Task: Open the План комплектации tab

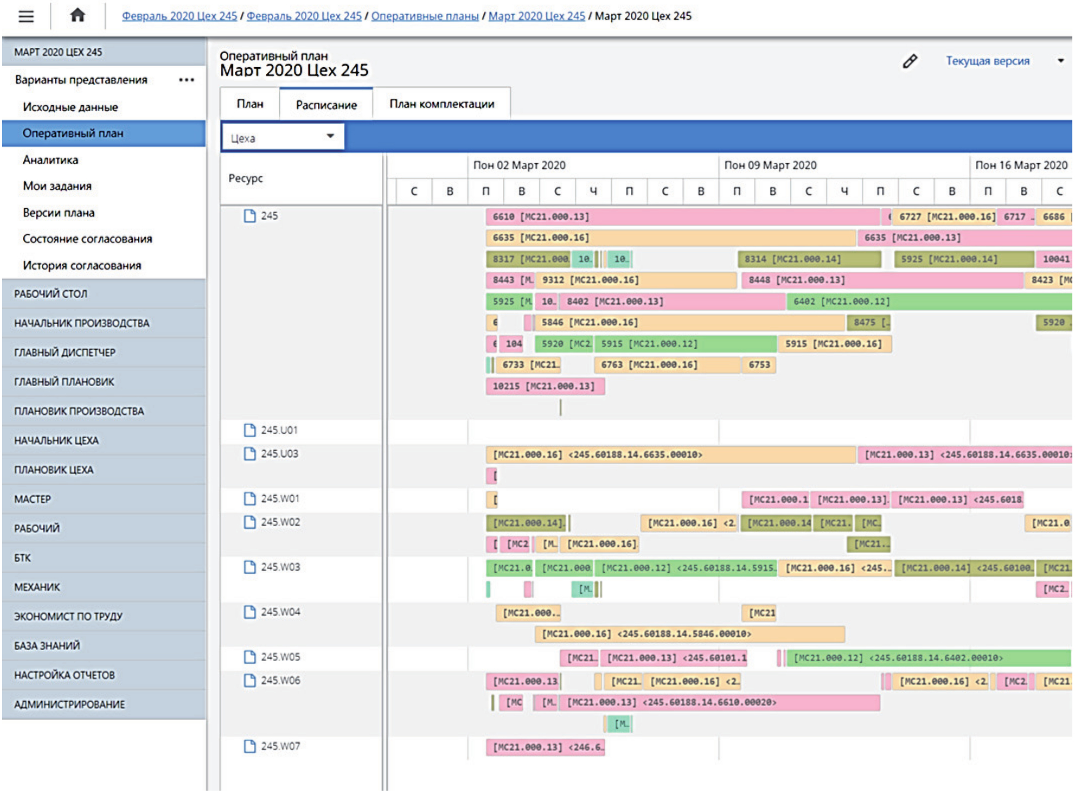Action: 442,104
